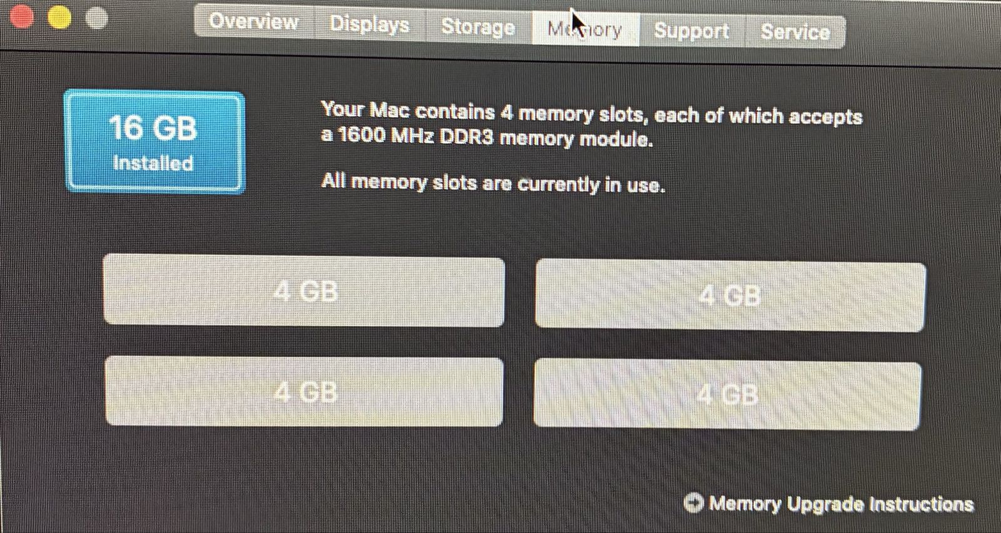Click the lower-right 4 GB memory slot

click(727, 395)
